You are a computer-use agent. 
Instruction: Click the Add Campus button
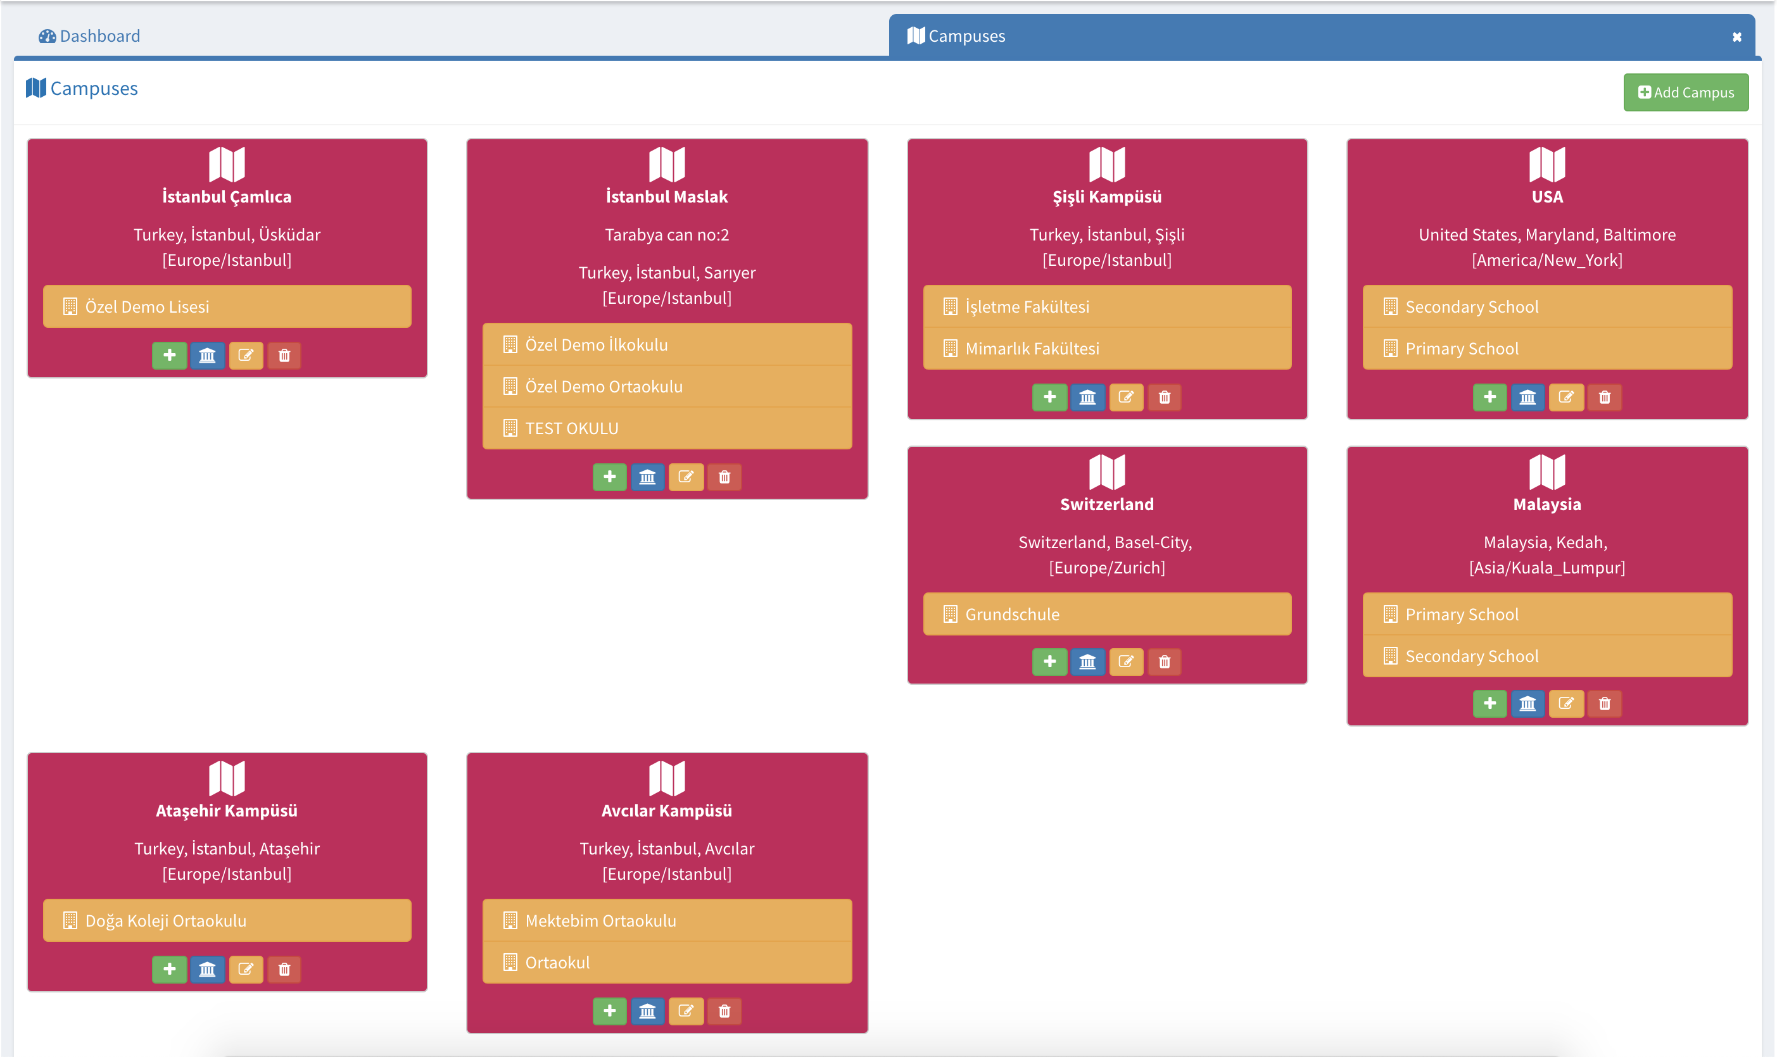pos(1685,92)
